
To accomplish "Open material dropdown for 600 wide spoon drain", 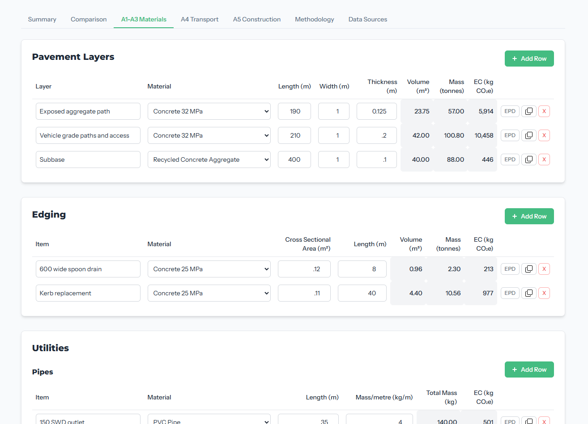I will click(209, 269).
